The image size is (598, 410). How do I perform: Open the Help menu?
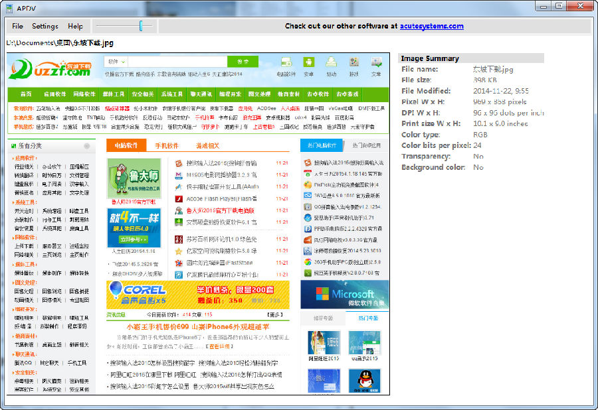point(75,27)
